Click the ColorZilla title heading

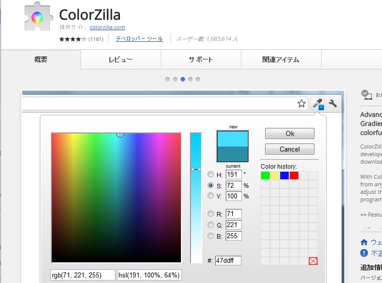[90, 15]
